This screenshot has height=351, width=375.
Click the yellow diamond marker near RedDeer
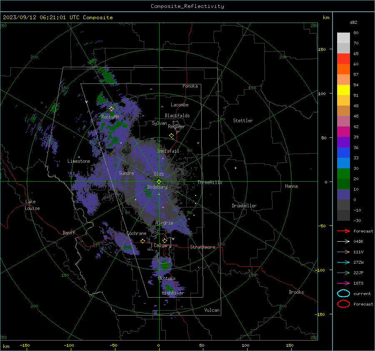172,136
